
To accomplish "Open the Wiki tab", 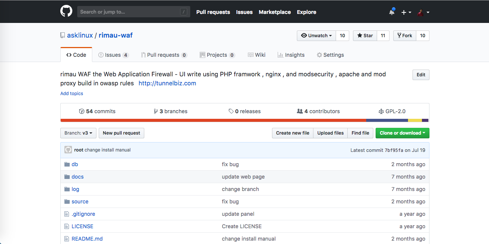I will 257,55.
